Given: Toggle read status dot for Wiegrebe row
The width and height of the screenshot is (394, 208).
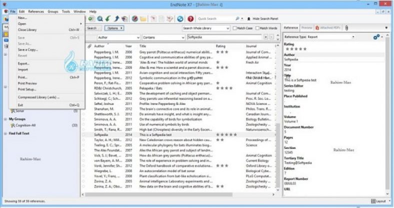Looking at the screenshot, I should 83,171.
